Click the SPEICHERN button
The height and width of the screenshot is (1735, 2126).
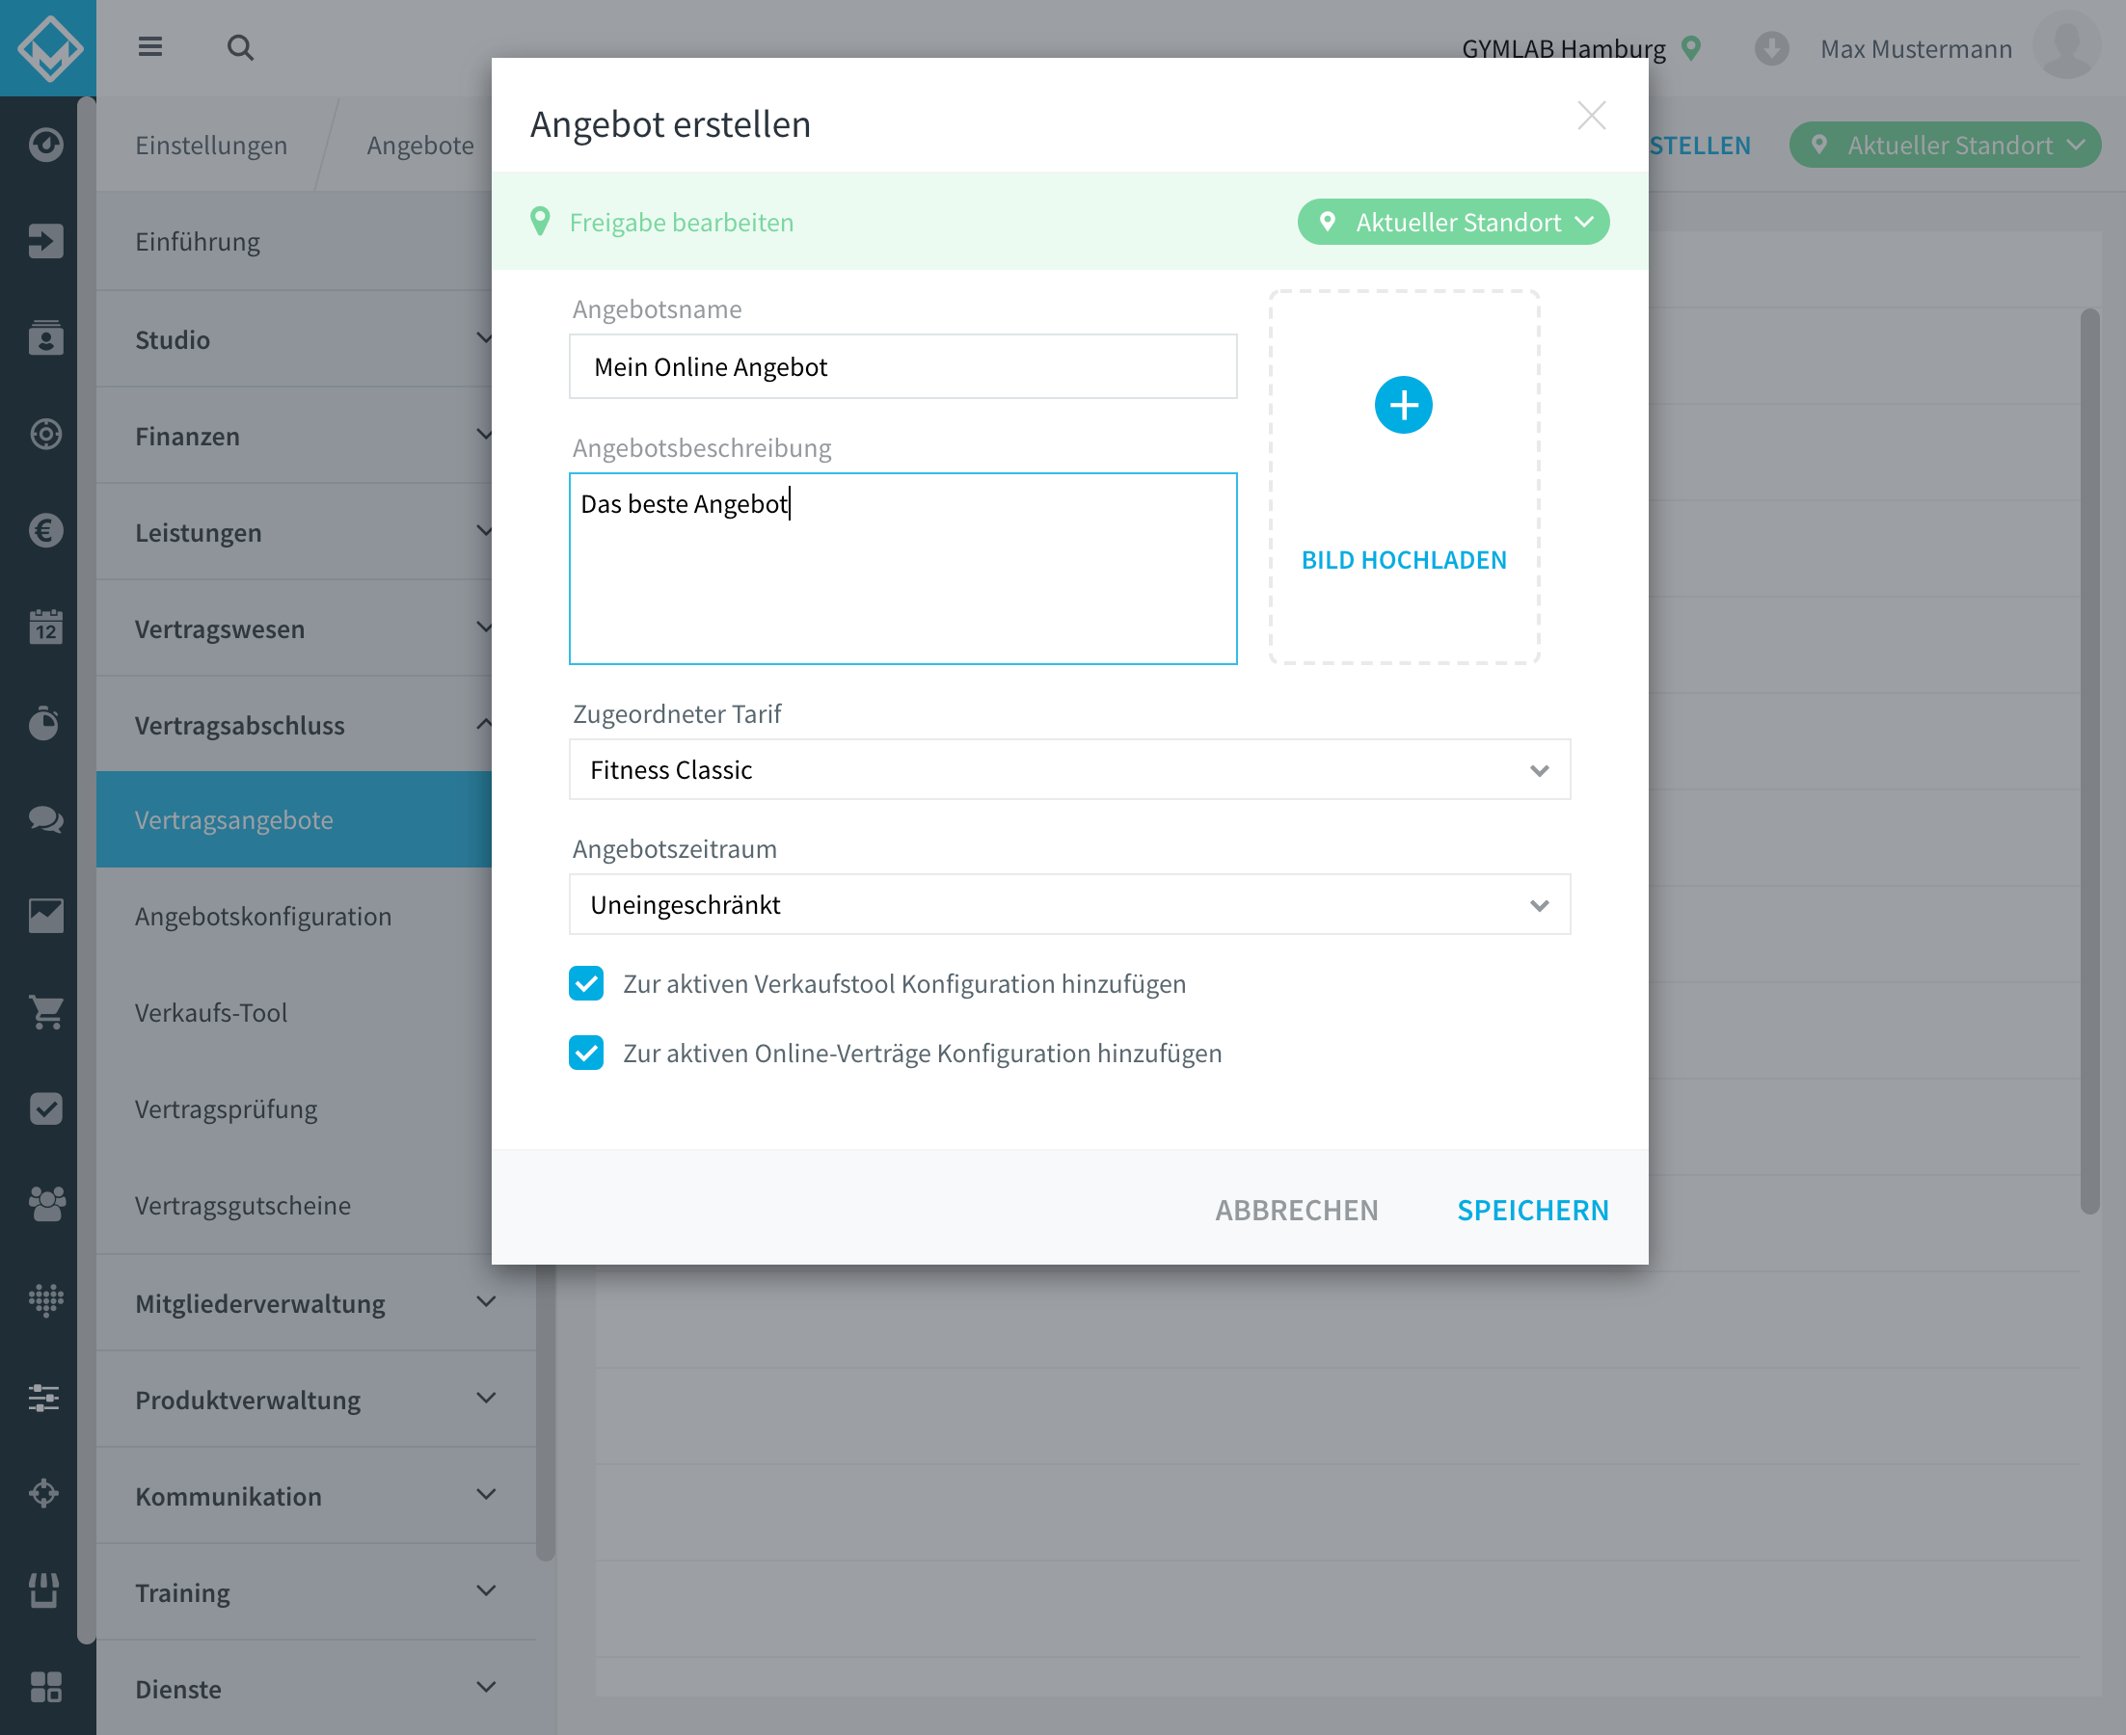(1532, 1211)
